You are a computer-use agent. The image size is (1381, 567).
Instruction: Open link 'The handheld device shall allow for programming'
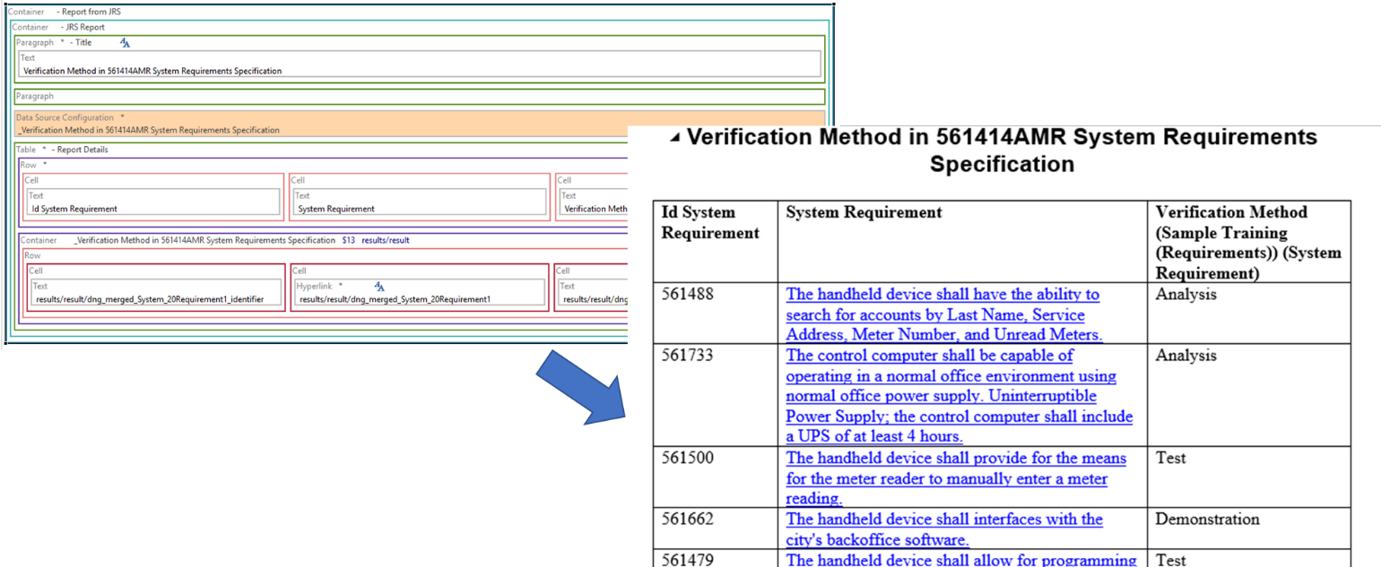[x=961, y=560]
